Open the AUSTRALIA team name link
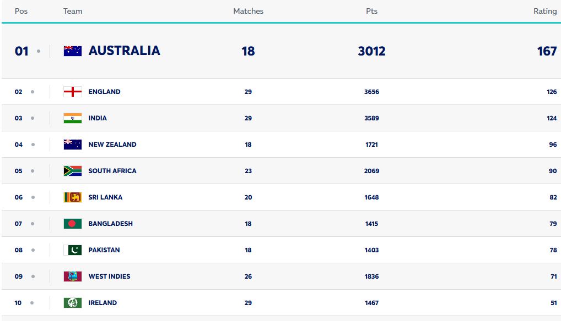 [x=124, y=51]
